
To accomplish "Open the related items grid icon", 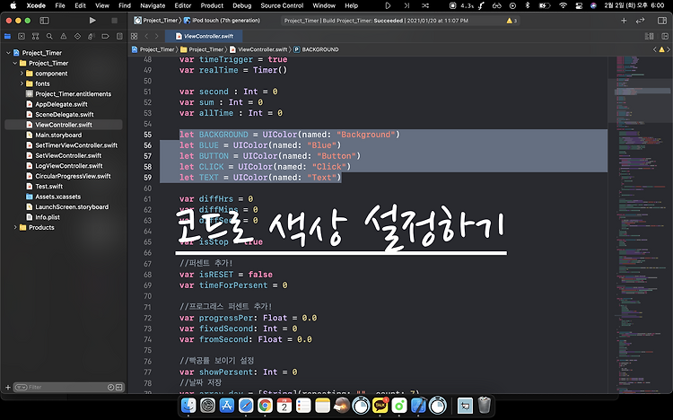I will tap(135, 37).
